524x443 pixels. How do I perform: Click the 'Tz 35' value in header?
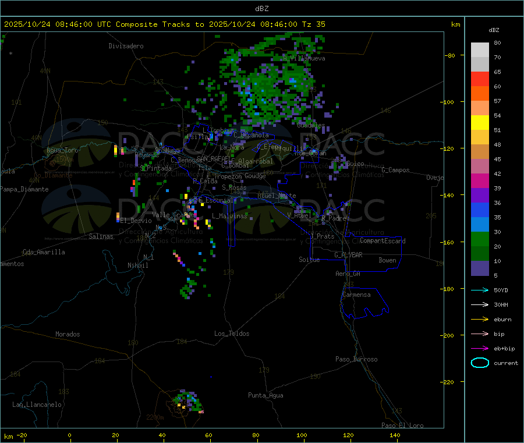(x=313, y=24)
